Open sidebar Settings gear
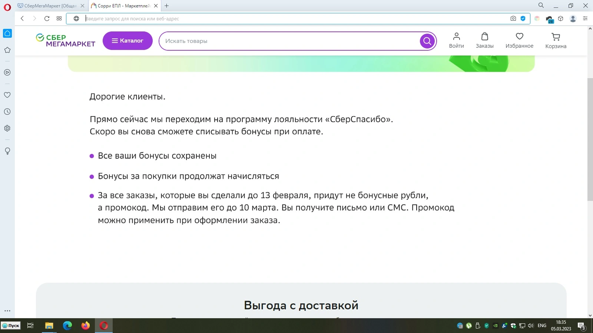This screenshot has height=333, width=593. 7,128
